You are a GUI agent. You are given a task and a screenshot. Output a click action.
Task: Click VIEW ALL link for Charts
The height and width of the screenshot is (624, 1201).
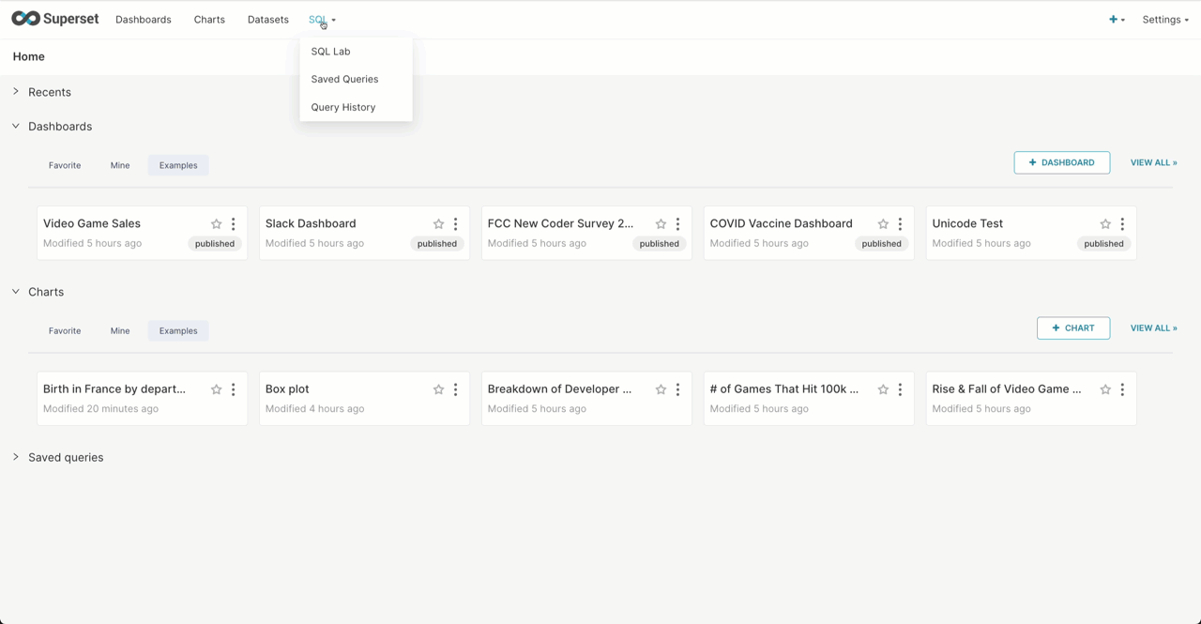click(x=1153, y=328)
